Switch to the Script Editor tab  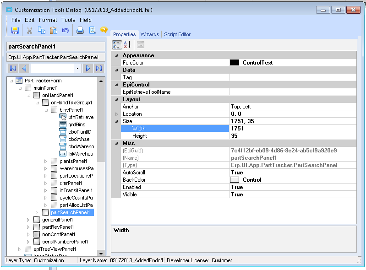pyautogui.click(x=177, y=34)
